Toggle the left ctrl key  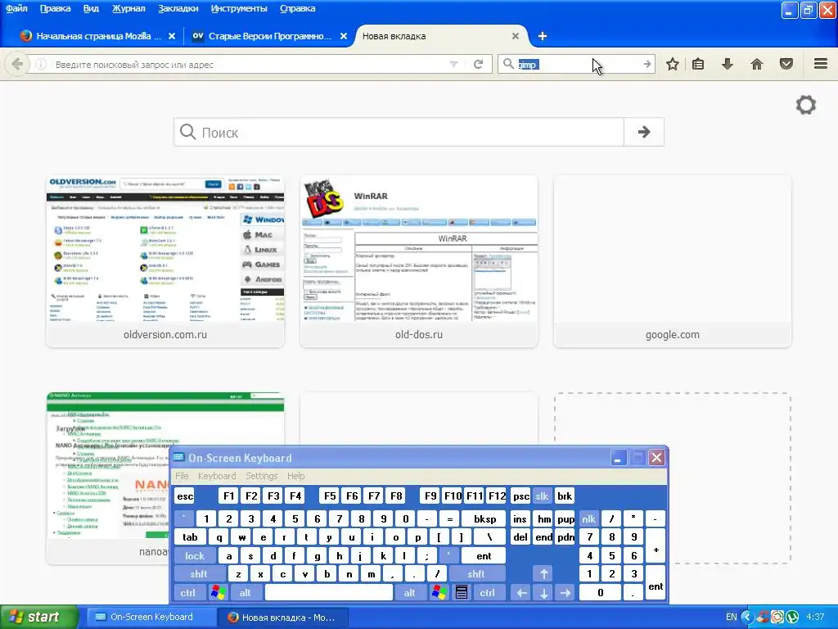pos(187,593)
